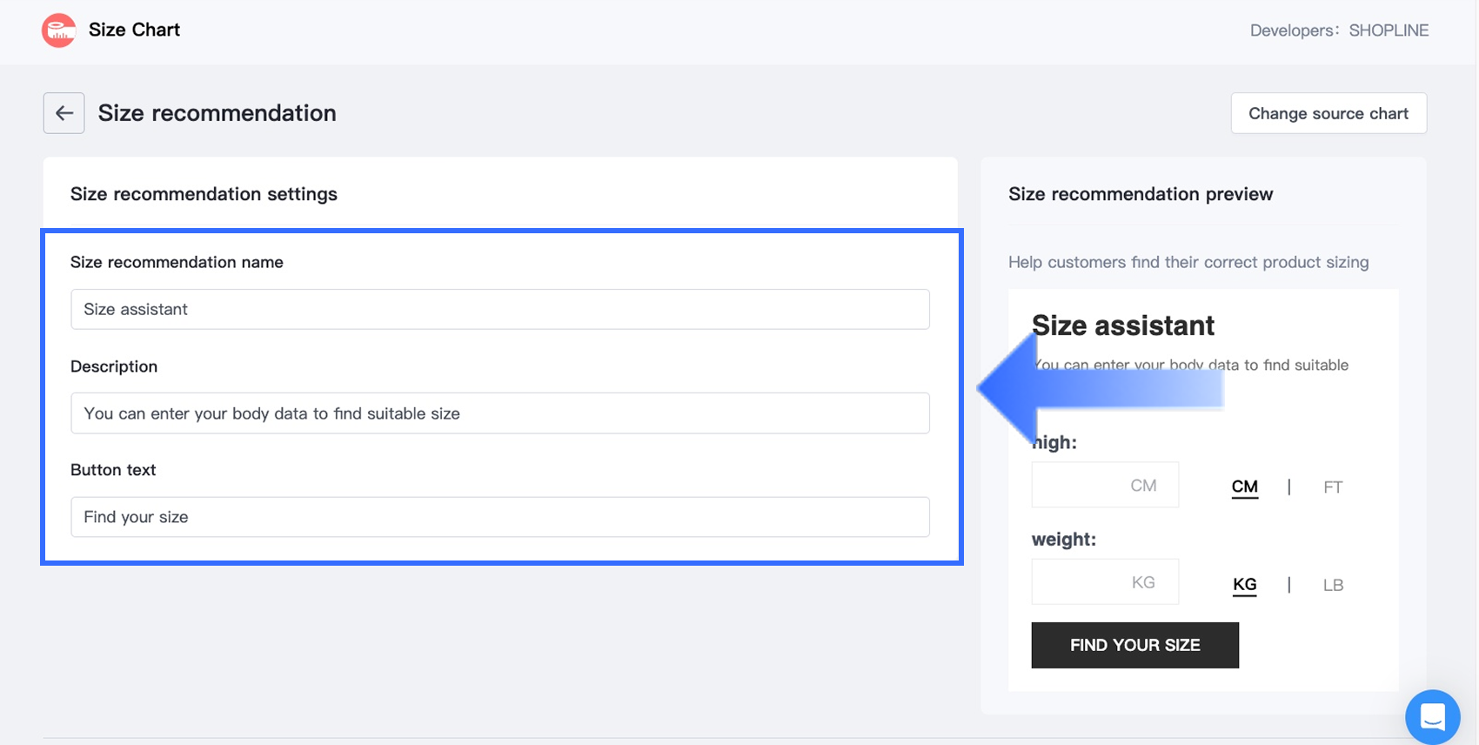The width and height of the screenshot is (1479, 745).
Task: Click the Size Chart app title
Action: pos(134,30)
